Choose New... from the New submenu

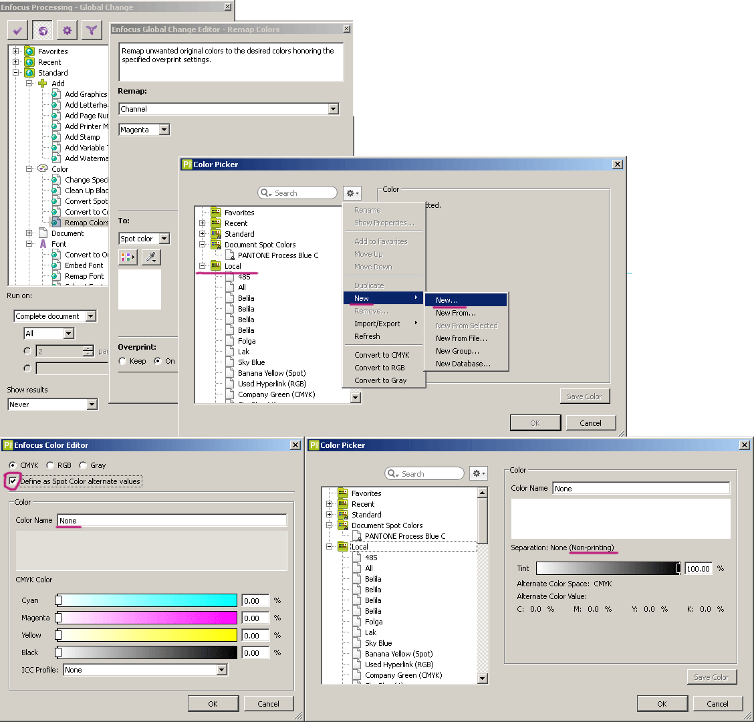click(466, 299)
